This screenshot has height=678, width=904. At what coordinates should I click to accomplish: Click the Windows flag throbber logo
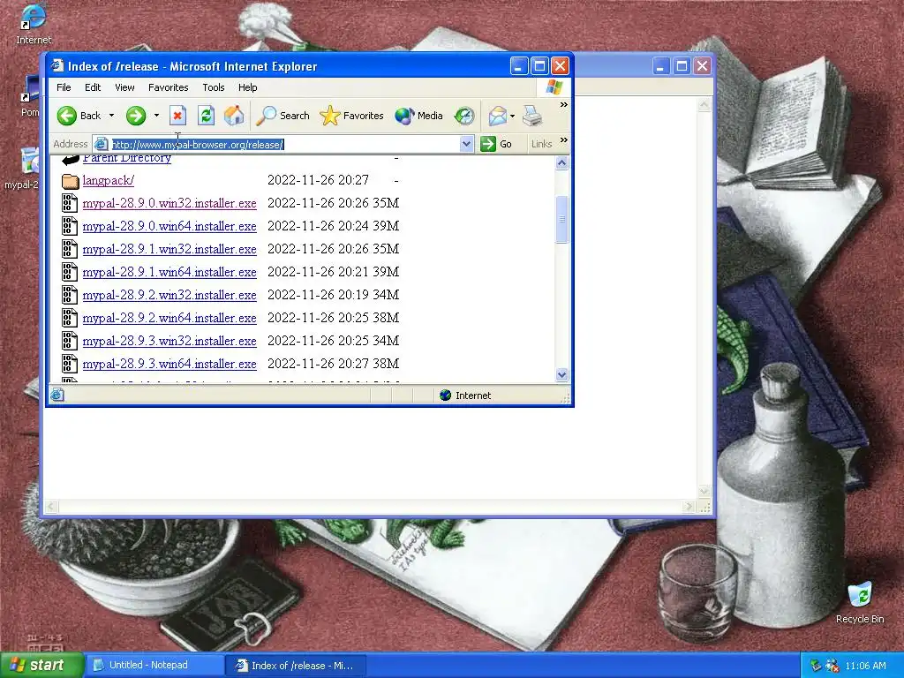[554, 87]
